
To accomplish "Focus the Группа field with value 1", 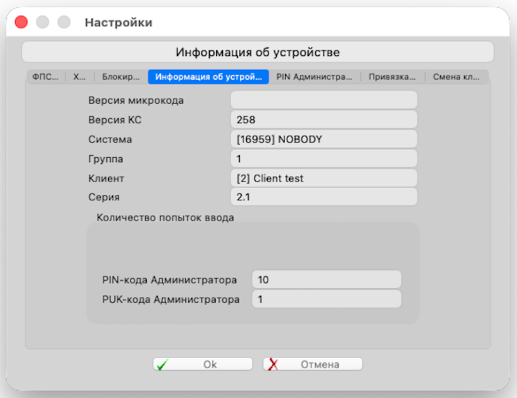I will click(x=324, y=159).
